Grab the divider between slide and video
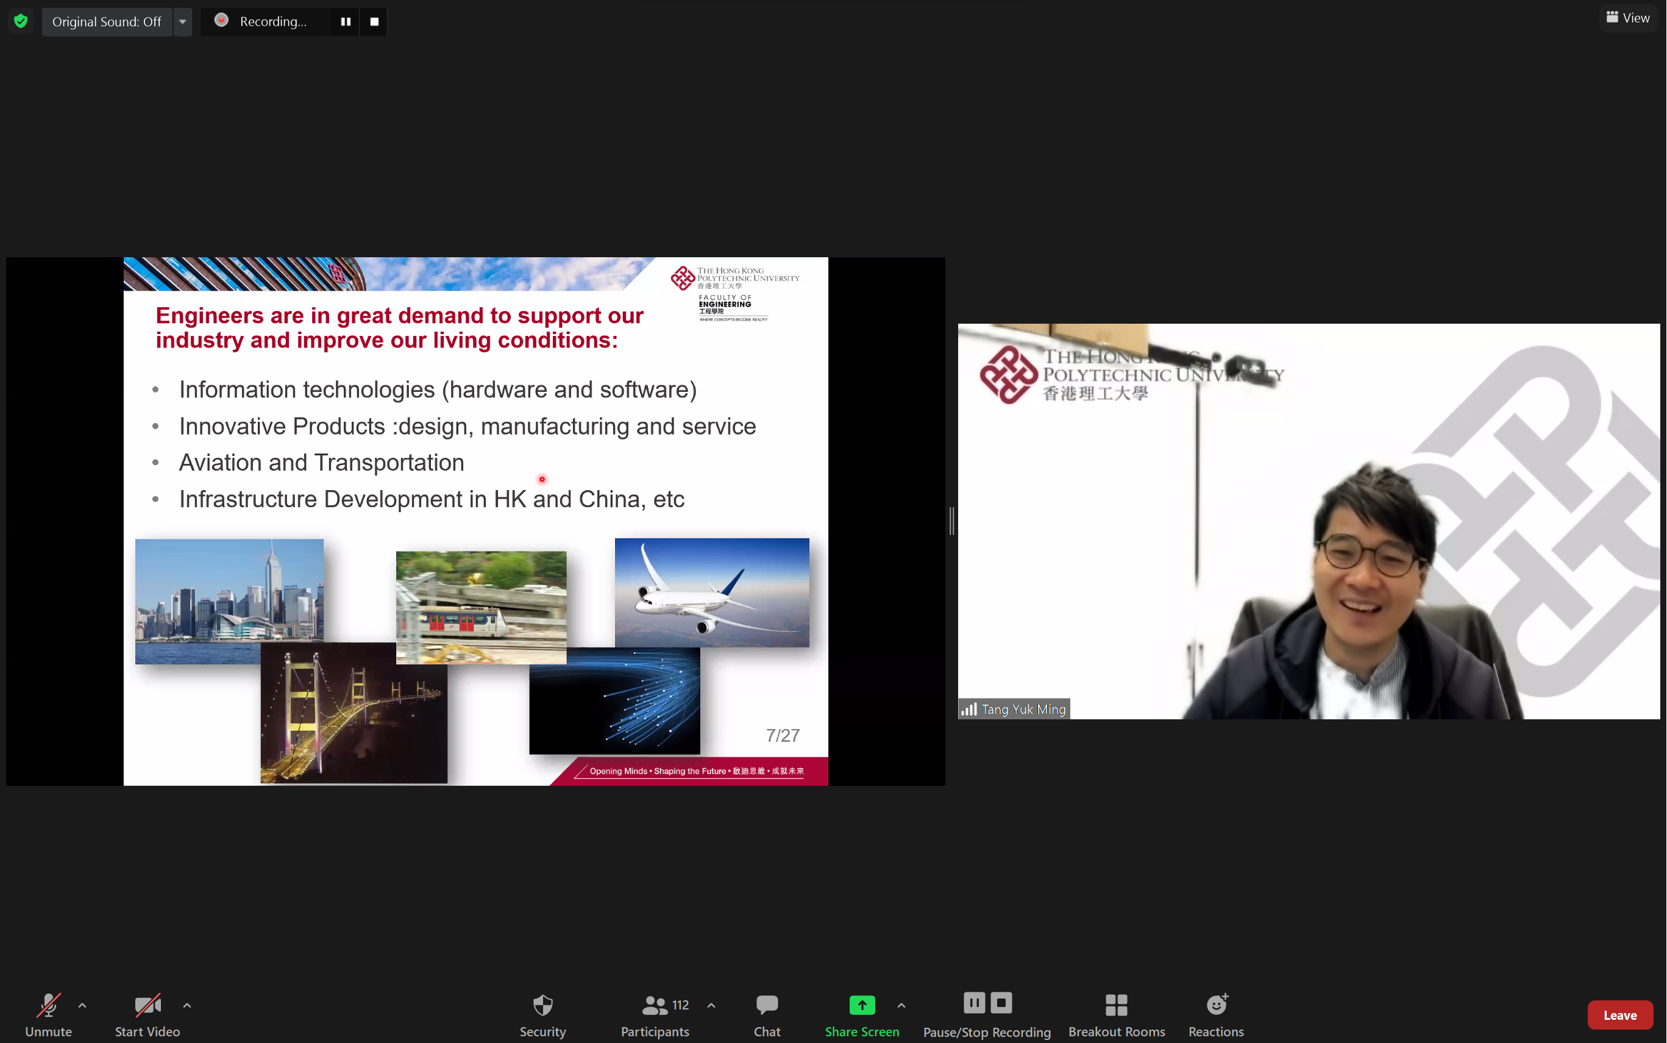Screen dimensions: 1667x1043 click(x=952, y=521)
